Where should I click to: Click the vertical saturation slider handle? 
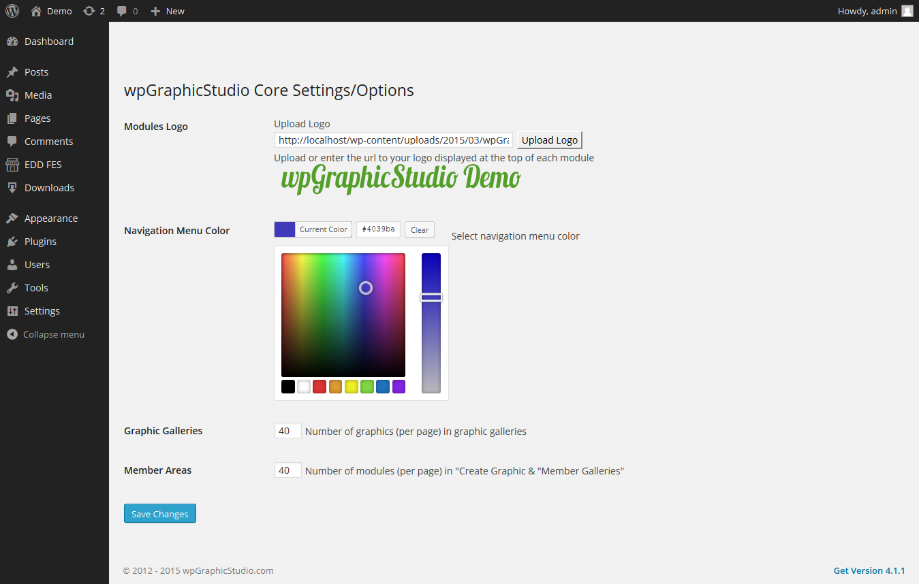pos(431,297)
